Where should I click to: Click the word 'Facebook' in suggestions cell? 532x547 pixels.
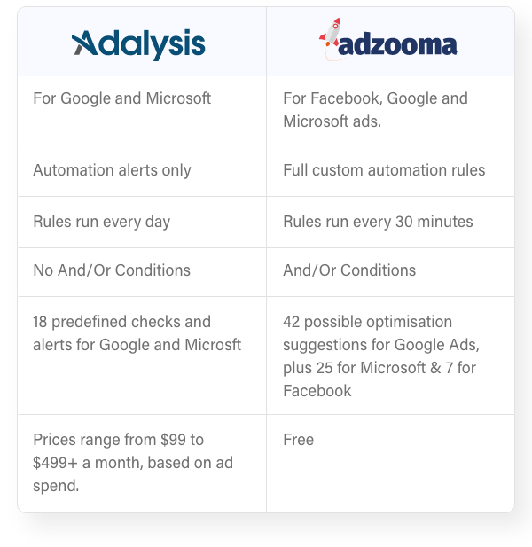click(x=317, y=391)
